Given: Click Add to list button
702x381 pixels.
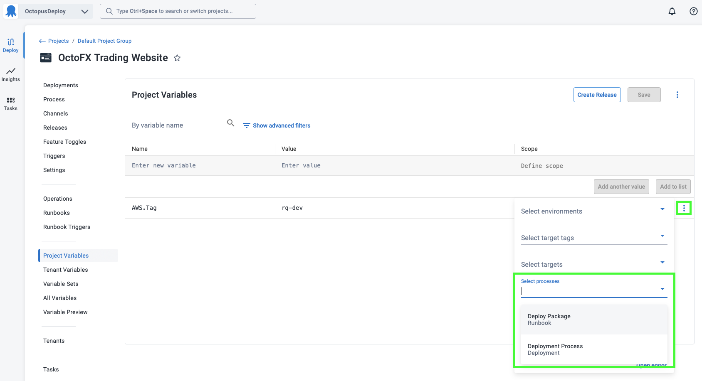Looking at the screenshot, I should pos(673,187).
